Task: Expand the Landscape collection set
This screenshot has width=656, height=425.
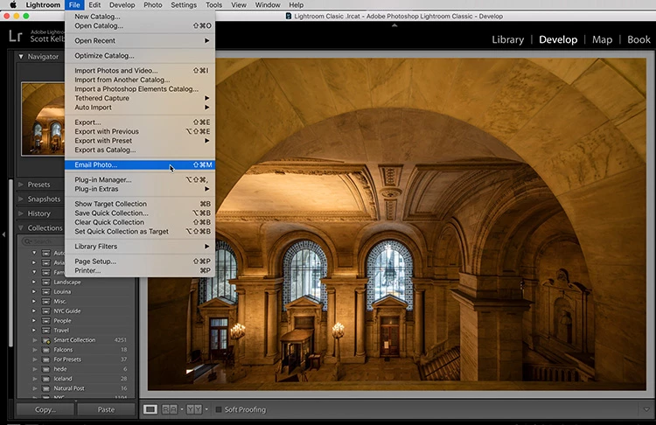Action: tap(34, 282)
